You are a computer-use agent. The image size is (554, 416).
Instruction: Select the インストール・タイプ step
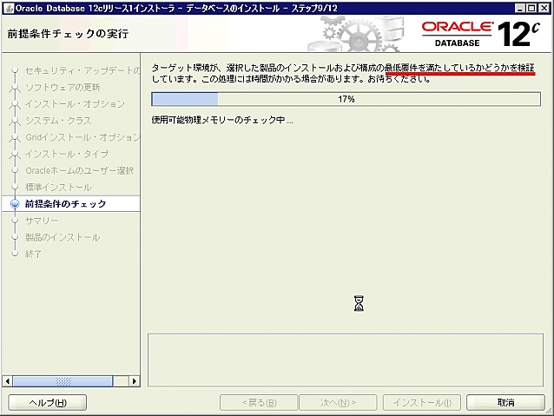pos(66,154)
